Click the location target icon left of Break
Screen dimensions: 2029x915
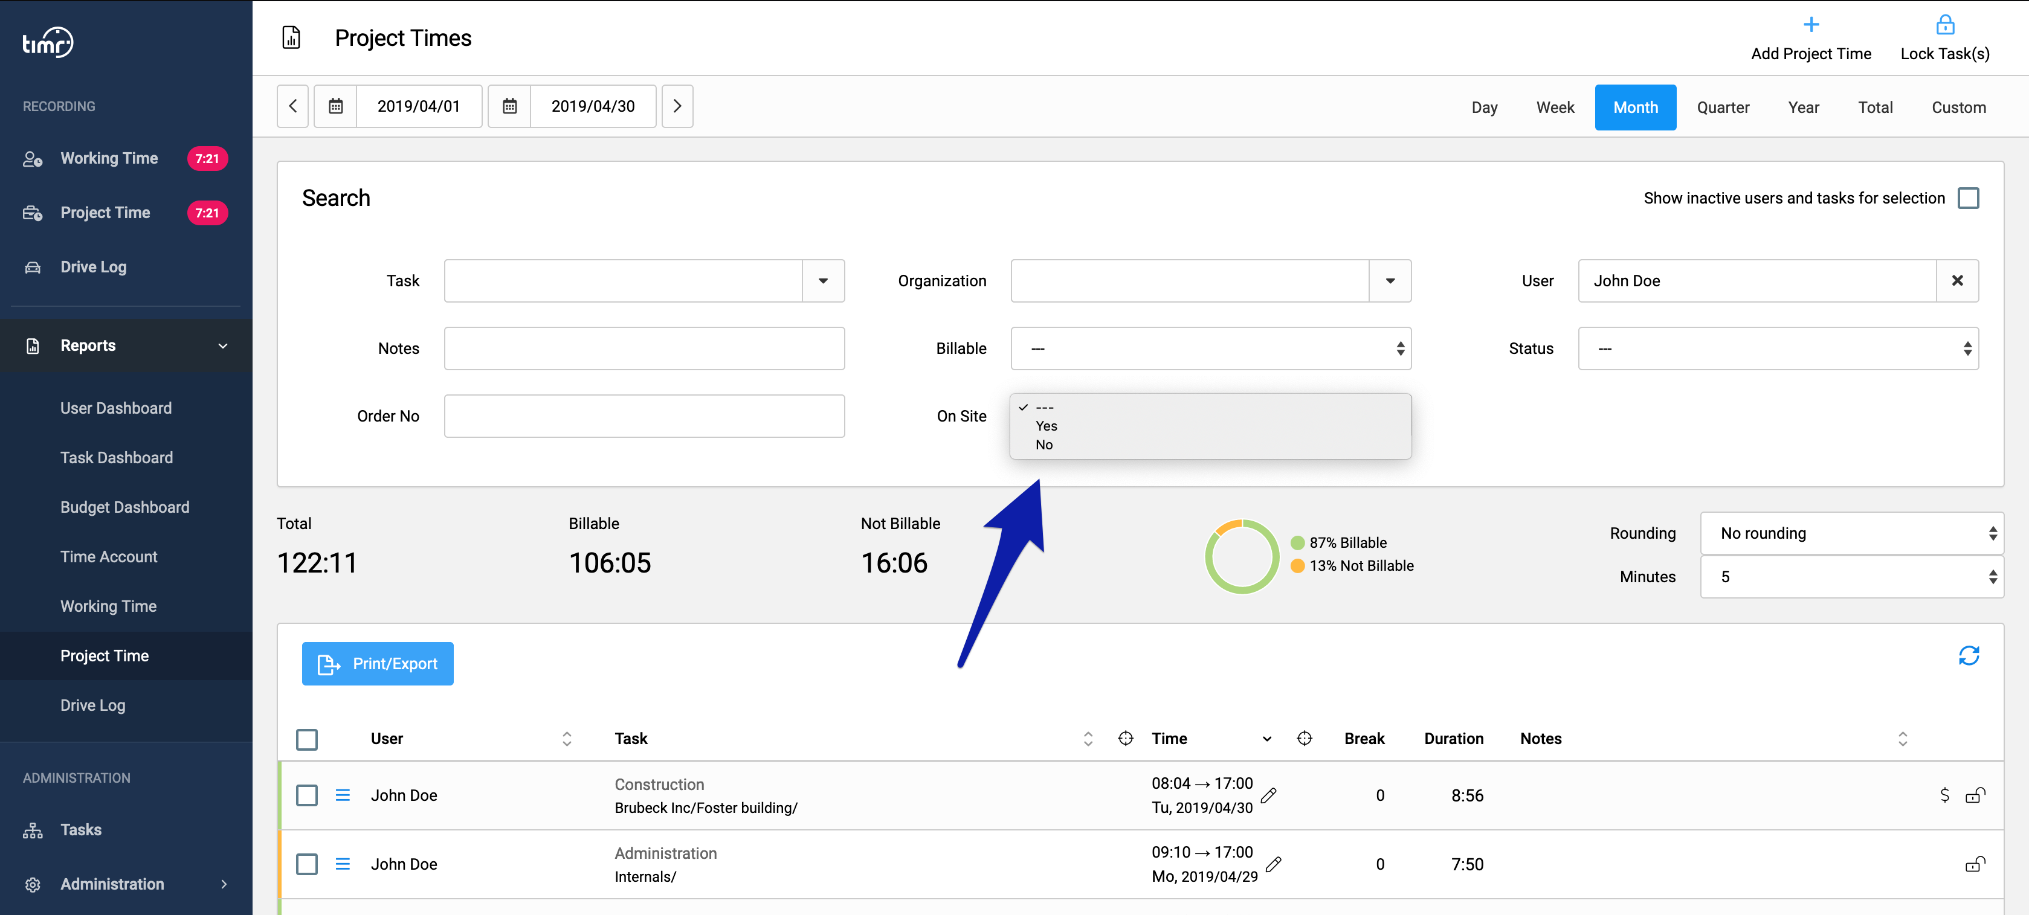[x=1305, y=738]
